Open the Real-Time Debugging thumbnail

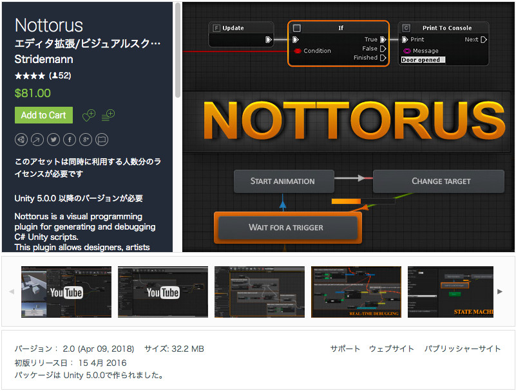(356, 292)
